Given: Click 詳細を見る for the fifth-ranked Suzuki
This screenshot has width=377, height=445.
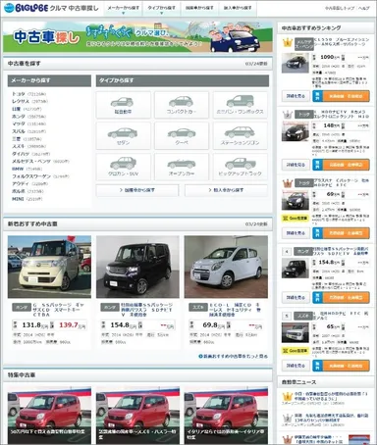Looking at the screenshot, I should (x=296, y=366).
